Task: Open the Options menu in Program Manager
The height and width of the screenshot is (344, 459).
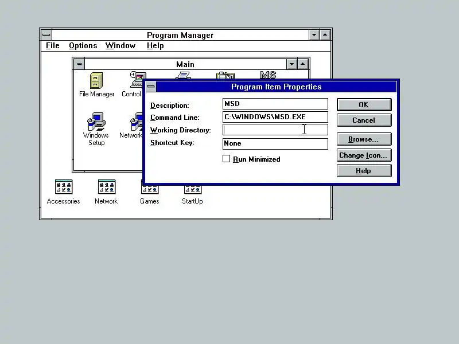Action: tap(83, 46)
